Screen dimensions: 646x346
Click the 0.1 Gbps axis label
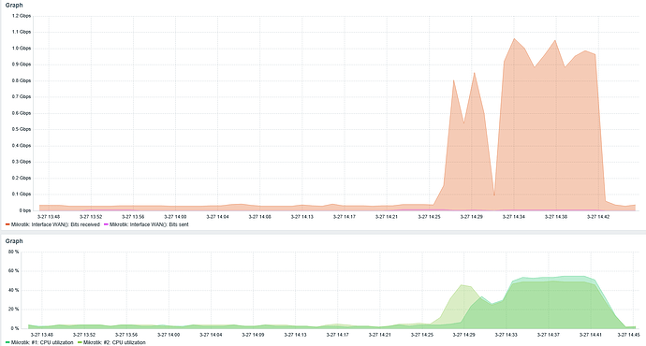(x=22, y=195)
